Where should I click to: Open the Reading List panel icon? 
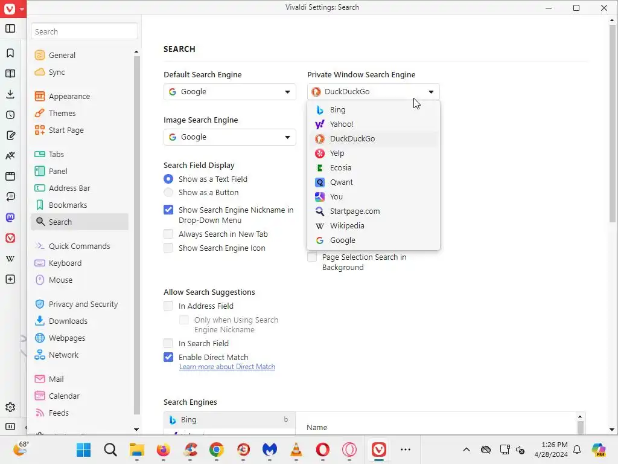pos(10,74)
